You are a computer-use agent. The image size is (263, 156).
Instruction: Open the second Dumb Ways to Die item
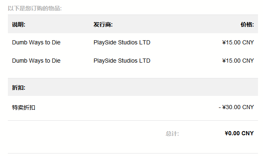36,61
